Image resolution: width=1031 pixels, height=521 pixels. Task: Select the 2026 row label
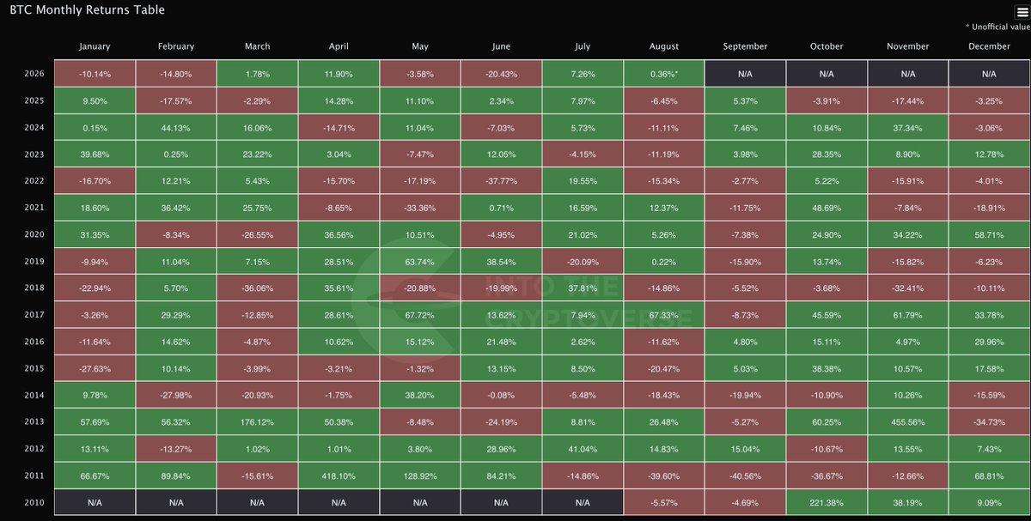[34, 74]
